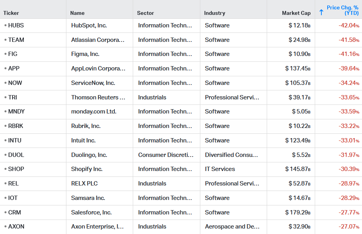This screenshot has width=362, height=234.
Task: Select the name Samsara Inc.
Action: pyautogui.click(x=88, y=198)
